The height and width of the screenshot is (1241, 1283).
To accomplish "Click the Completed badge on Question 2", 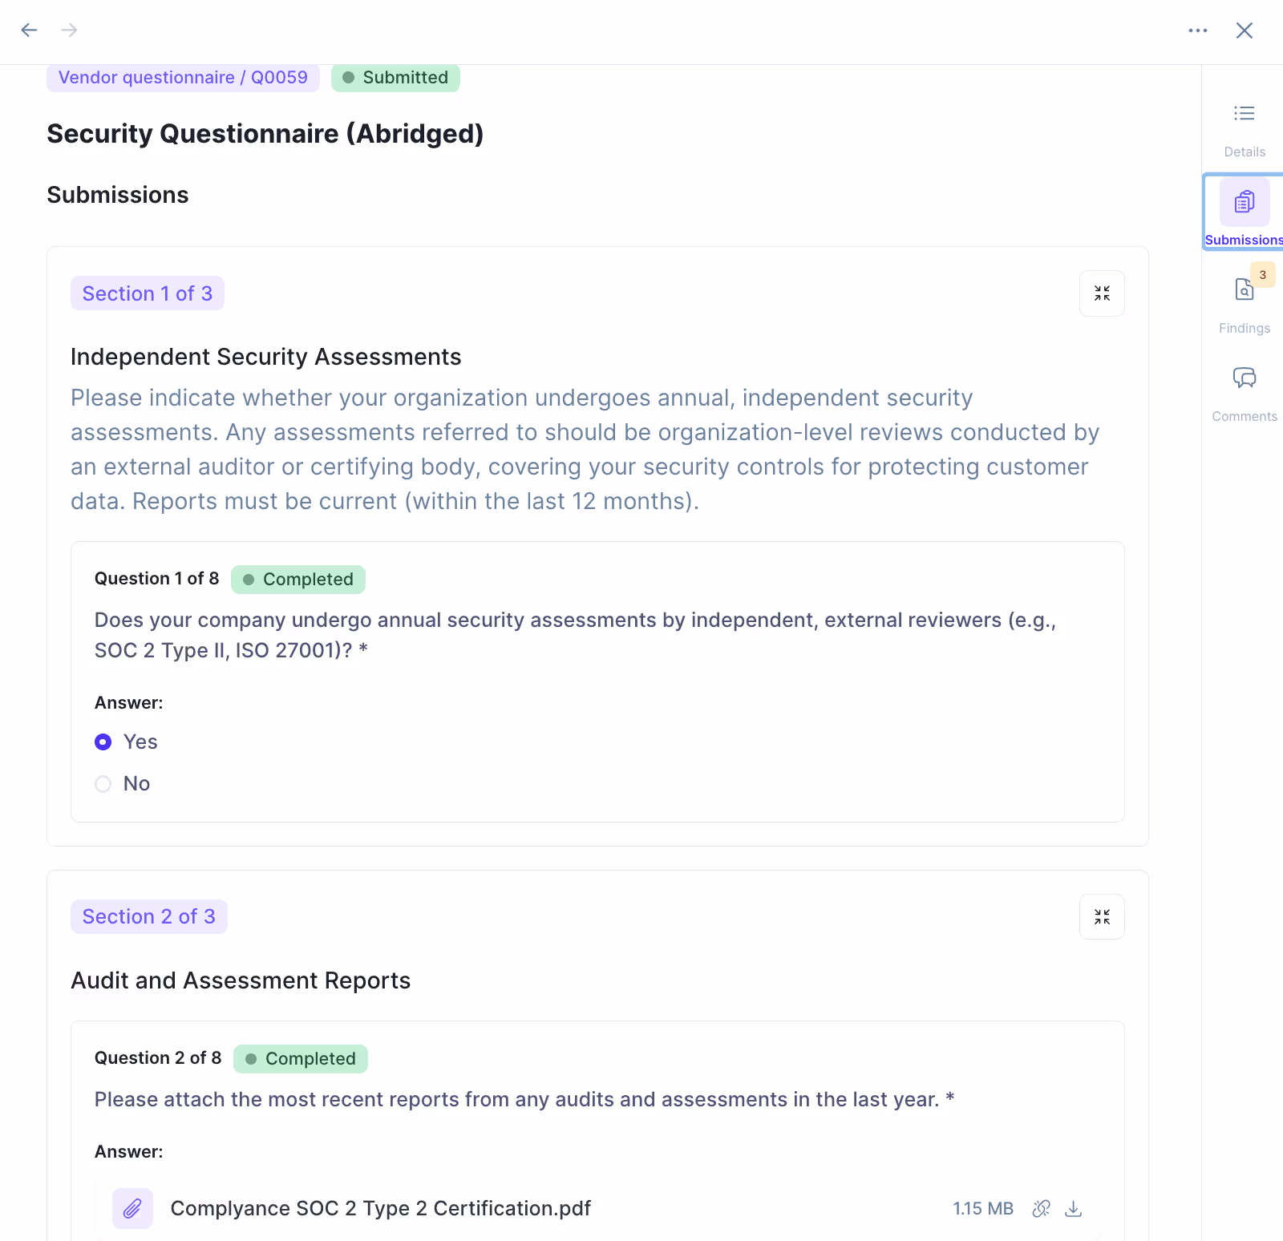I will pos(301,1059).
